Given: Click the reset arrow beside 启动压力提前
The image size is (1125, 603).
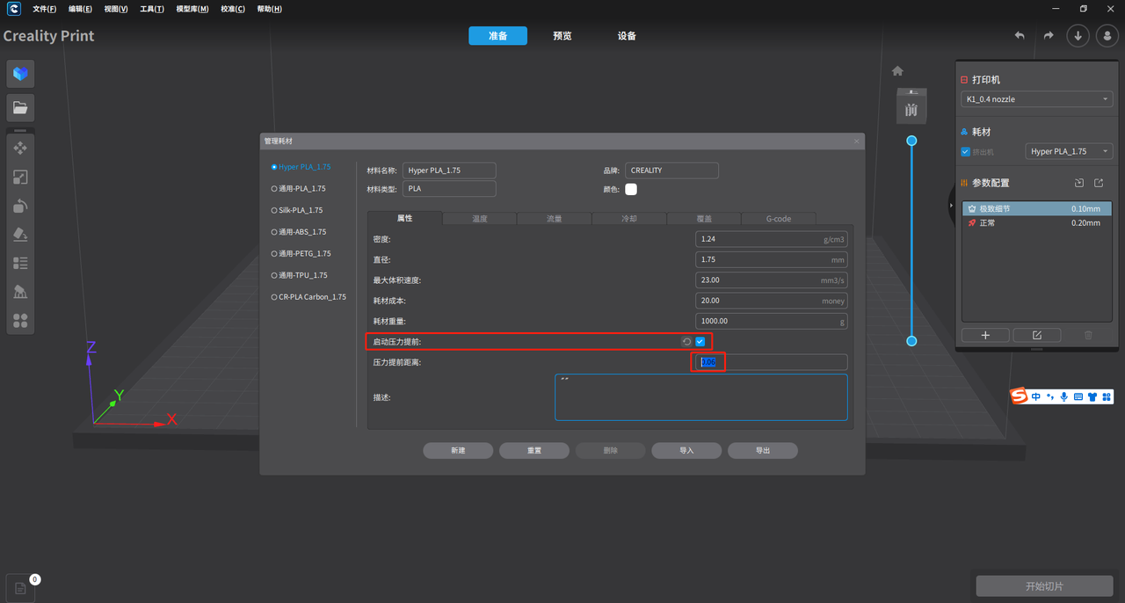Looking at the screenshot, I should coord(686,341).
